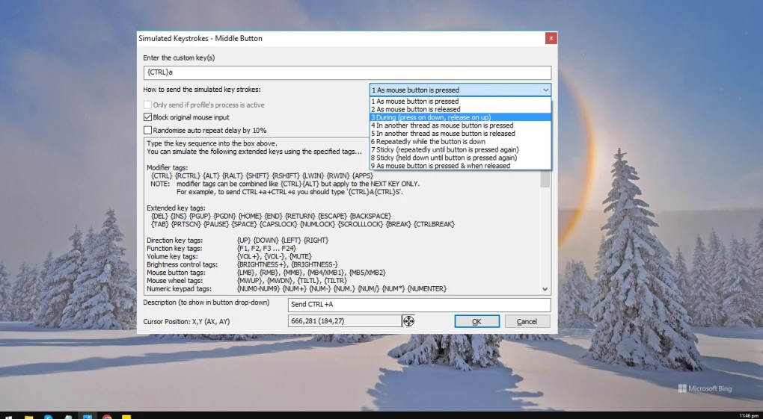Click the '{BRIGHTNESS+}, {BRIGHTNESS-}' text
Viewport: 763px width, 419px height.
point(287,264)
